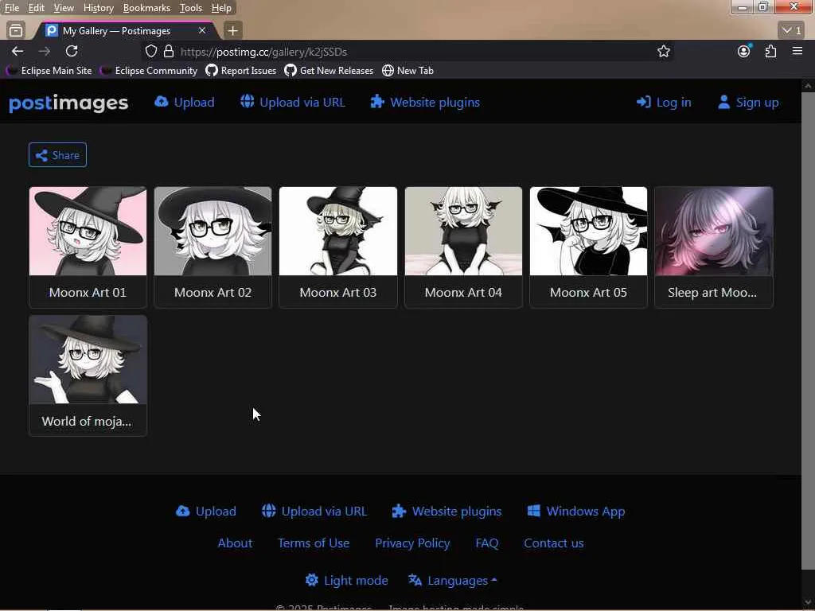Screen dimensions: 815x611
Task: Open the hamburger application menu
Action: [797, 51]
